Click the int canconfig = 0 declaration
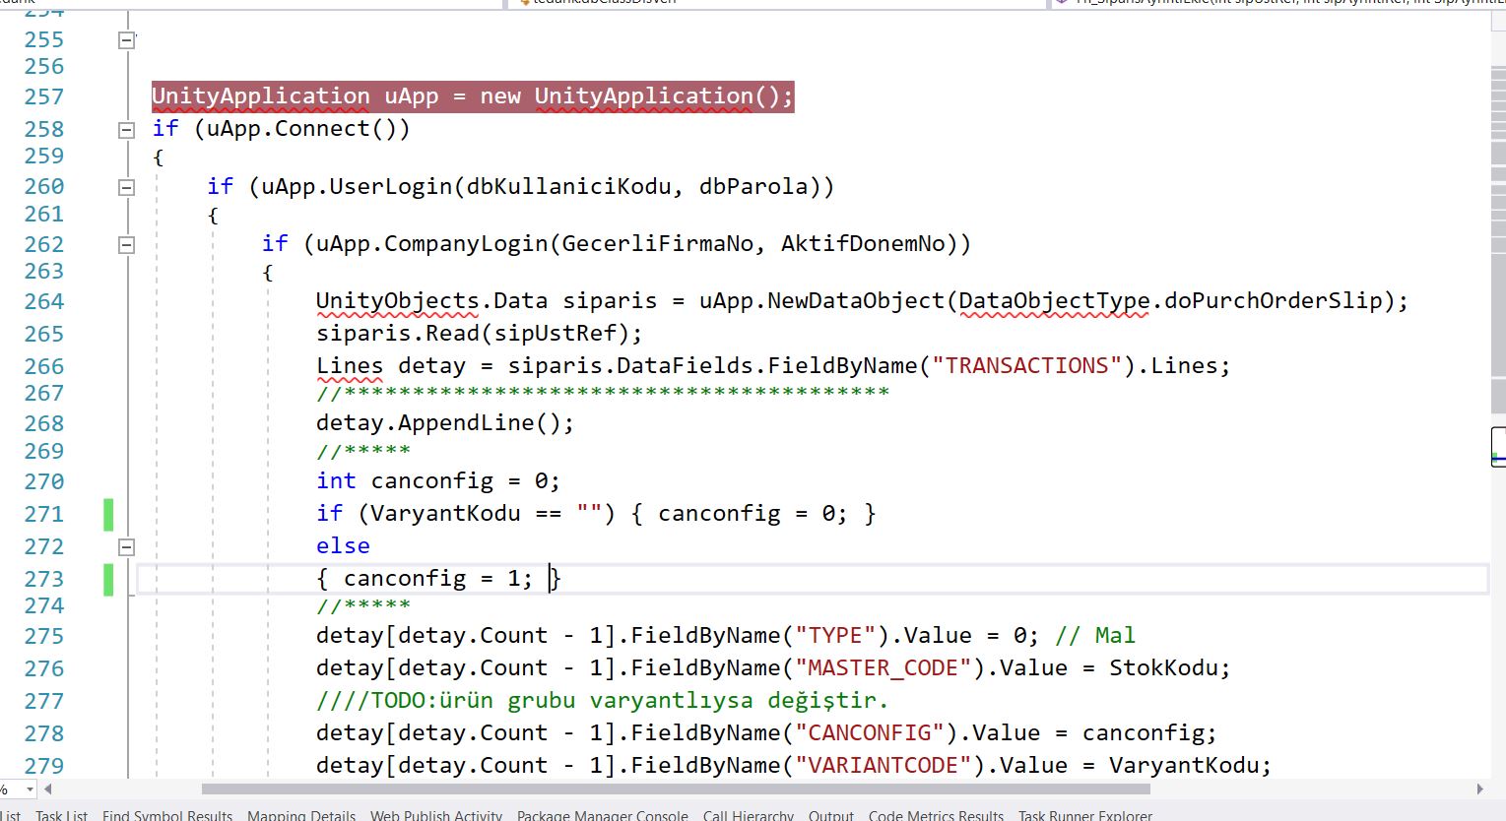 click(438, 481)
